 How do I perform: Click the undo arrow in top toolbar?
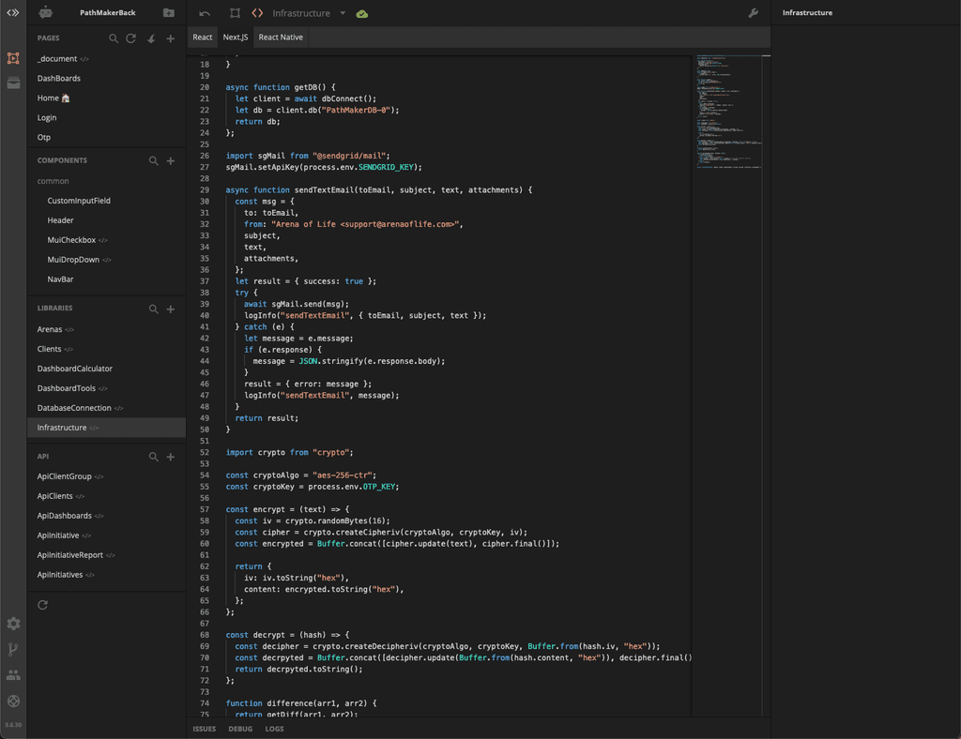click(x=205, y=13)
